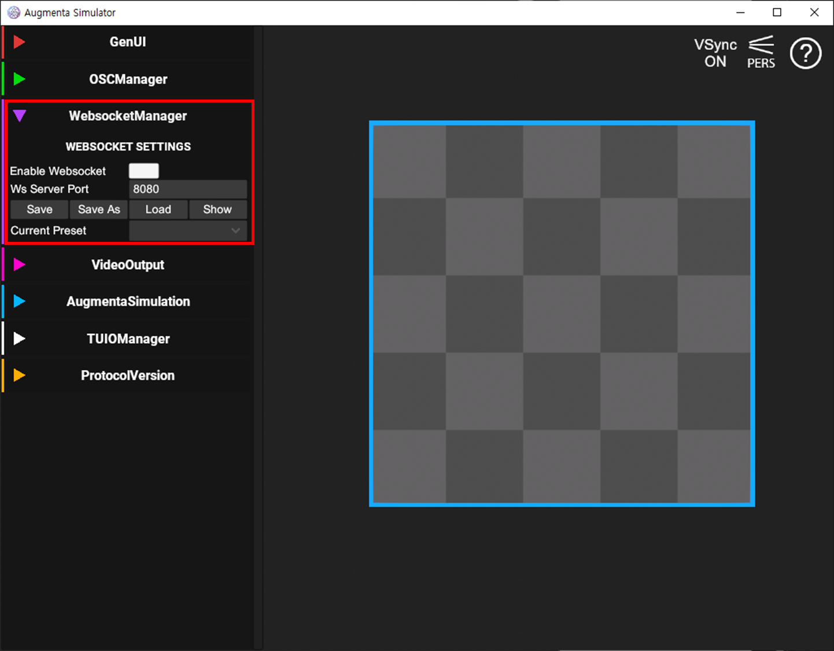The height and width of the screenshot is (651, 834).
Task: Maximize the Augmenta Simulator window
Action: [x=777, y=12]
